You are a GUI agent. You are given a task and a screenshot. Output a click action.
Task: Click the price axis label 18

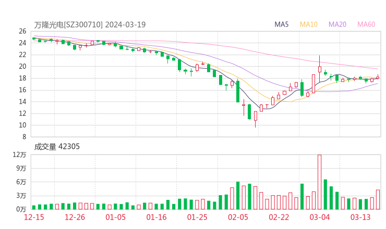22,78
